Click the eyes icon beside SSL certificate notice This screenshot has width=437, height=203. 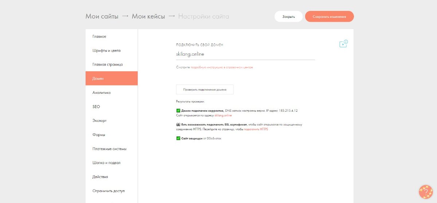[178, 124]
